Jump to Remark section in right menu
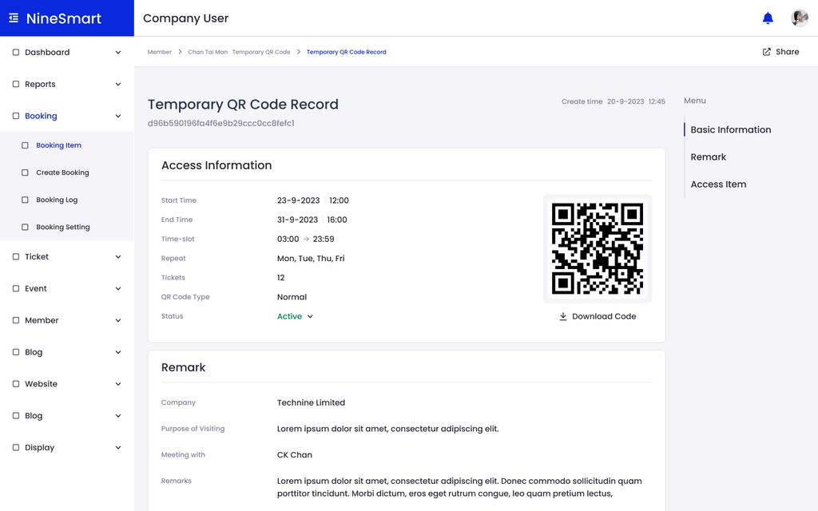The height and width of the screenshot is (511, 818). point(708,157)
